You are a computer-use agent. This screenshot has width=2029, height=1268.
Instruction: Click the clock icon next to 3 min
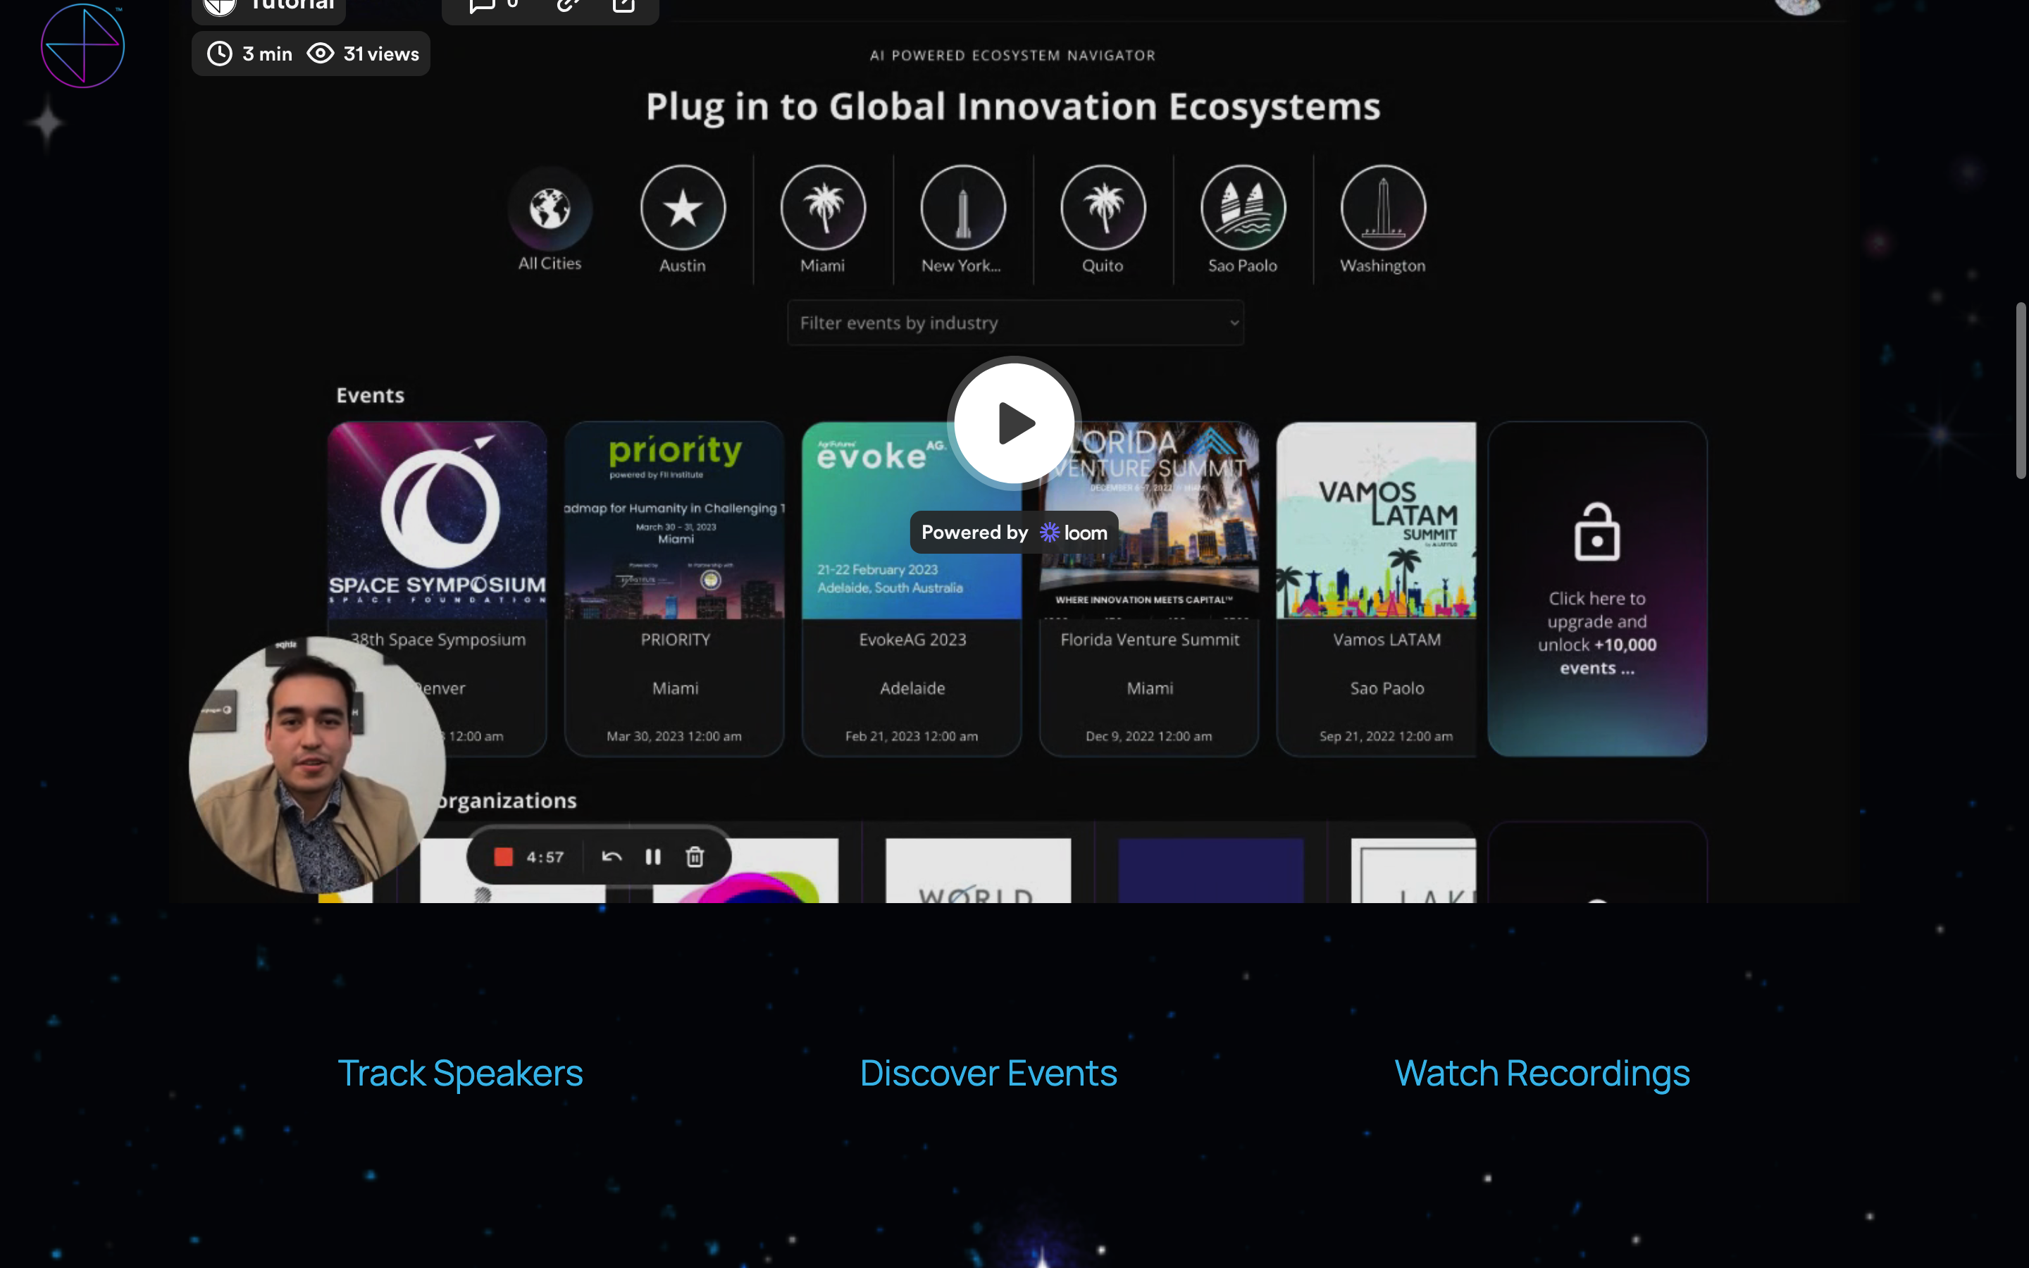pos(220,54)
